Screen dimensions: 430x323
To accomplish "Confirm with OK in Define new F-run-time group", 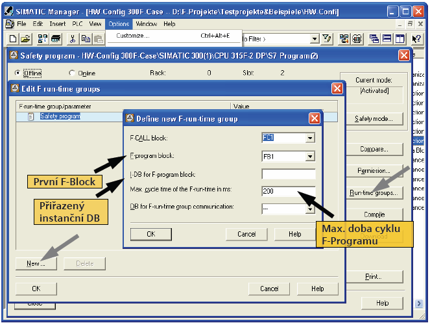I will 151,234.
